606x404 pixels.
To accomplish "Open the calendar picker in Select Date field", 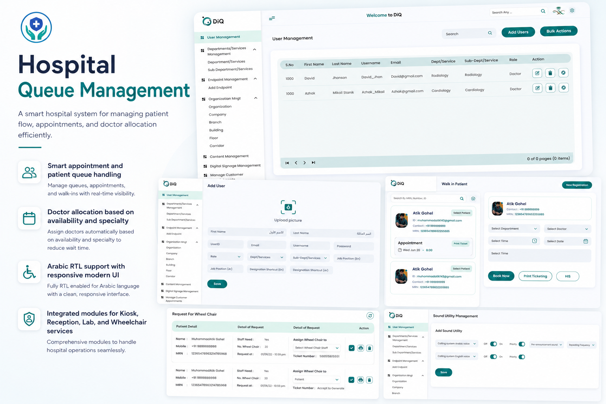I will tap(585, 241).
